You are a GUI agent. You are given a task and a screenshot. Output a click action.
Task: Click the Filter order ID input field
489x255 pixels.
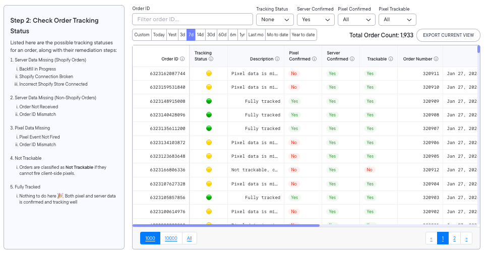pos(193,19)
